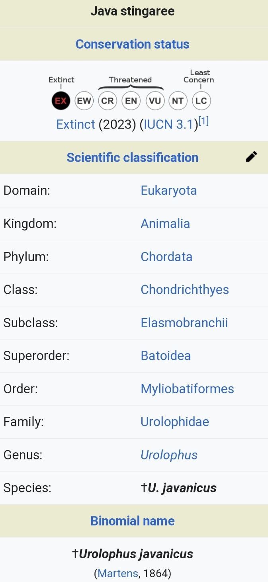Click the LC least concern icon
This screenshot has height=582, width=268.
(x=201, y=101)
